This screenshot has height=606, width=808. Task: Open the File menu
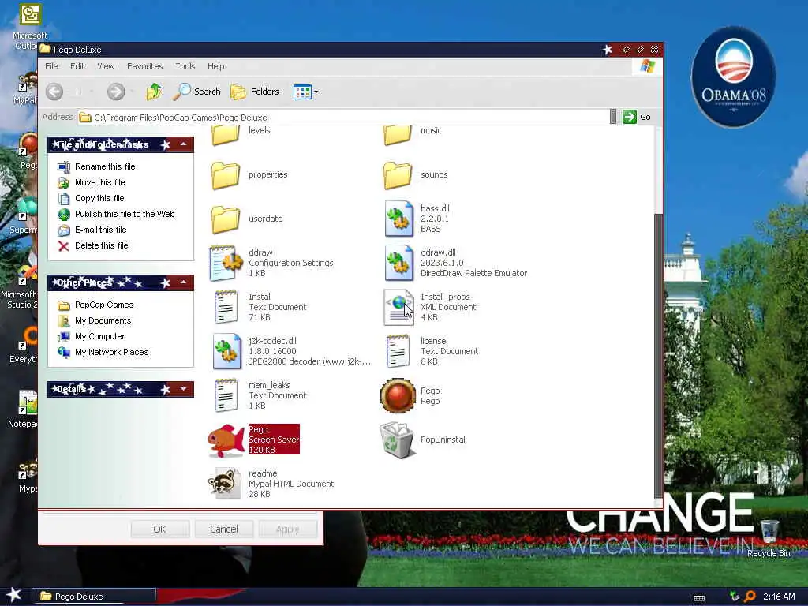[x=51, y=66]
